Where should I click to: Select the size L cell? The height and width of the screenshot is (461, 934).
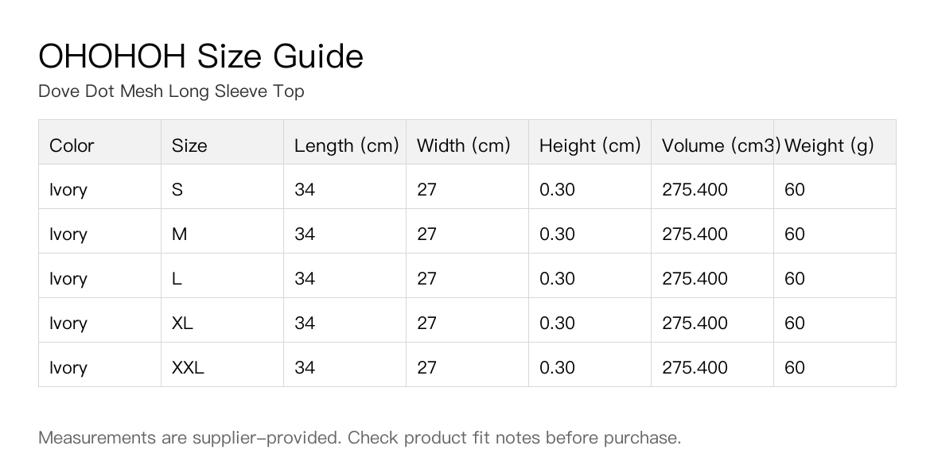pos(222,276)
